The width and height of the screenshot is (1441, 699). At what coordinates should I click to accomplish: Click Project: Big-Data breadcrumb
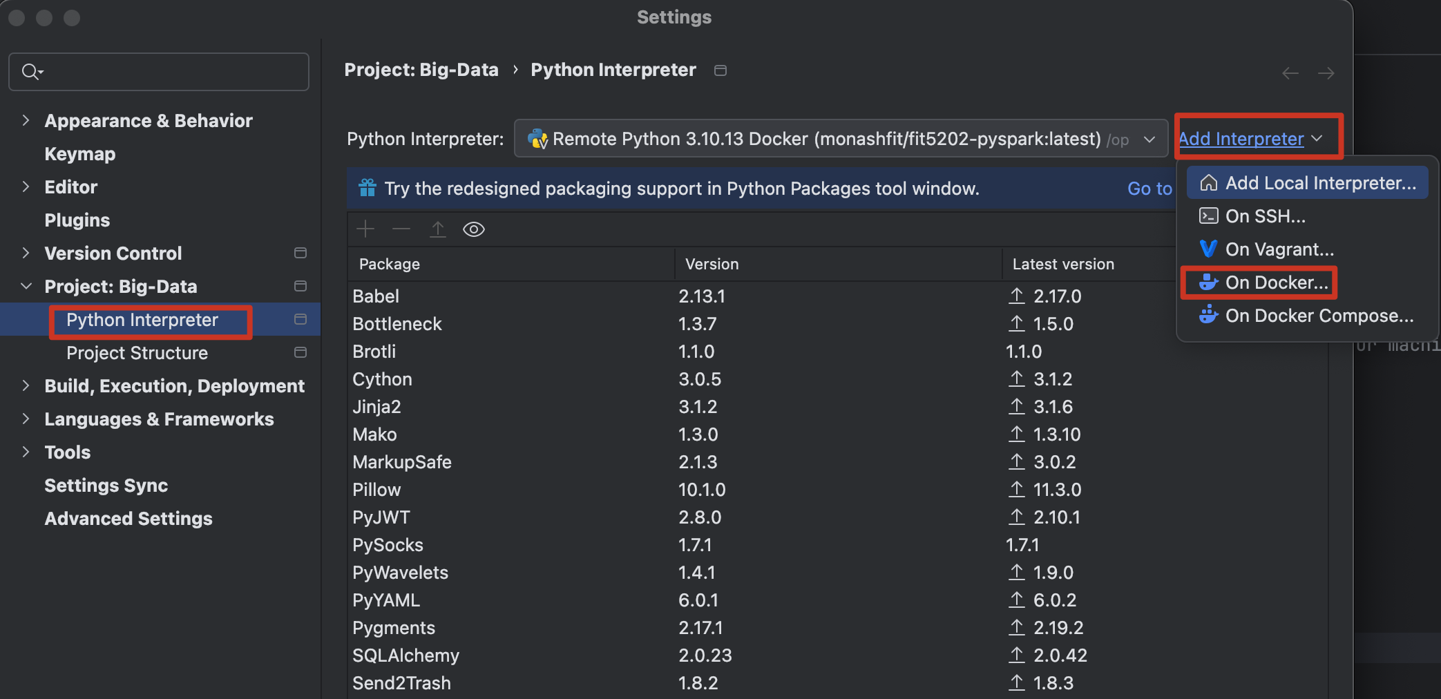pyautogui.click(x=421, y=70)
